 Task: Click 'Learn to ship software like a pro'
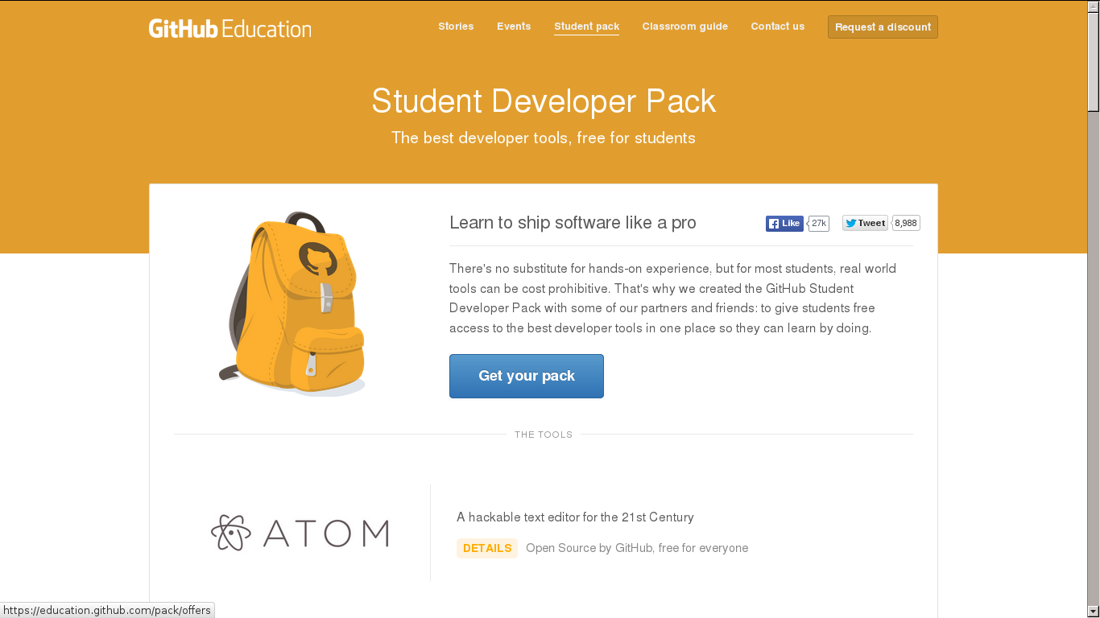[573, 223]
